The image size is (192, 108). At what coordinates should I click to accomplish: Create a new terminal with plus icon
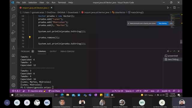click(x=168, y=51)
